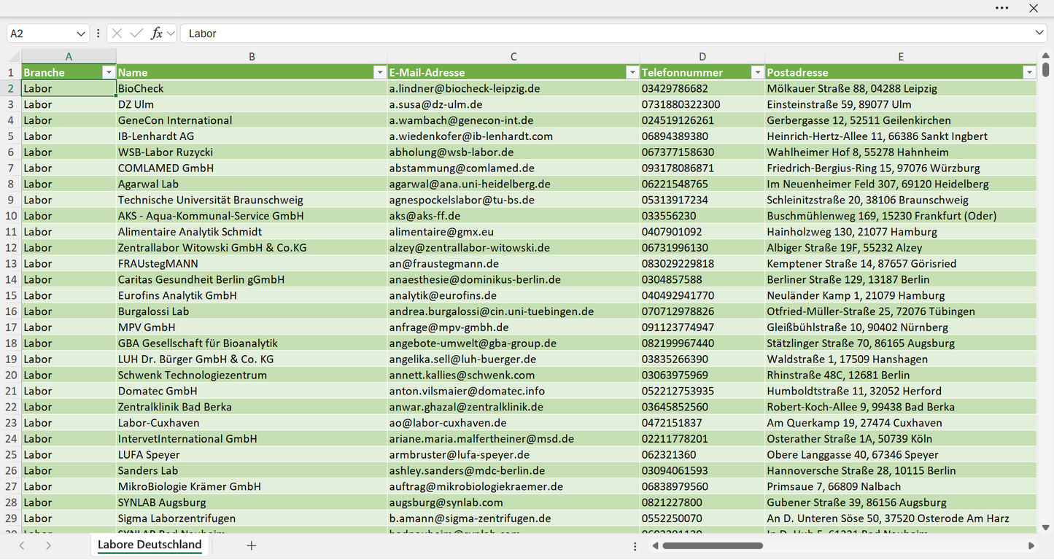1054x560 pixels.
Task: Select the aks@aks-ff.de cell
Action: click(514, 216)
